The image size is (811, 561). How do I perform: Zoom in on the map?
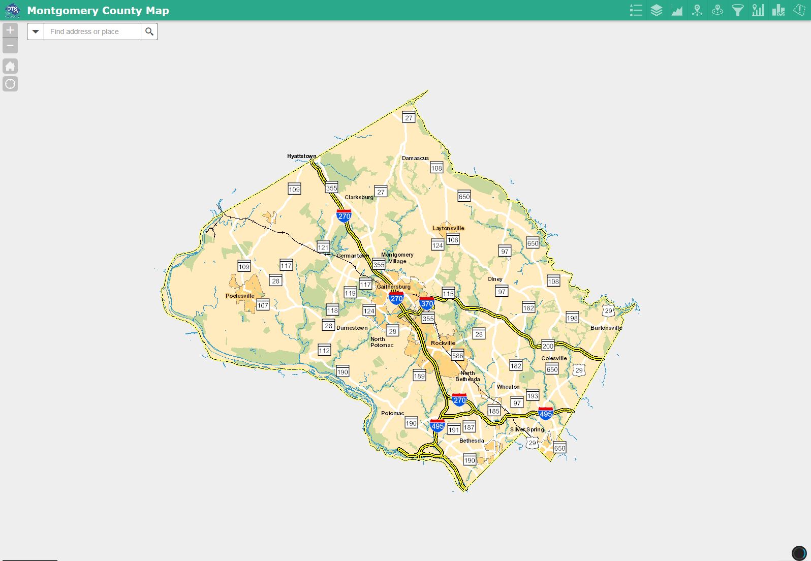[10, 30]
